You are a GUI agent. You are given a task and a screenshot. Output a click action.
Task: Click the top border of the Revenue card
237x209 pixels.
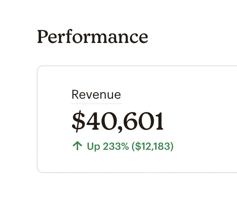pyautogui.click(x=136, y=66)
